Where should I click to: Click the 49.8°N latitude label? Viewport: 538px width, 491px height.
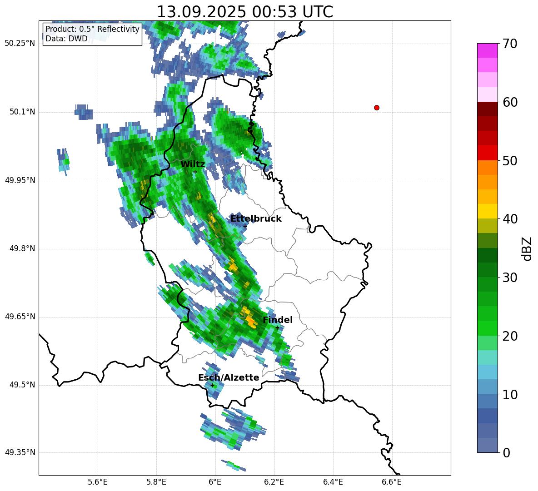point(22,248)
